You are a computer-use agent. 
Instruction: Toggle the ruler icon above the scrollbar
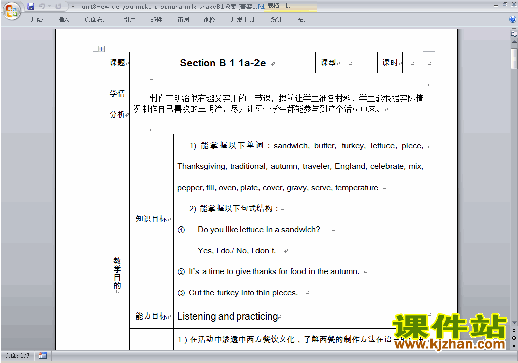point(514,33)
